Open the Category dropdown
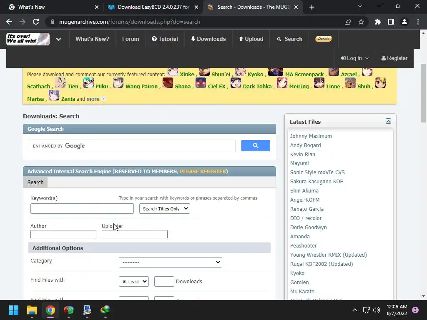Screen dimensions: 427x320 coord(171,262)
